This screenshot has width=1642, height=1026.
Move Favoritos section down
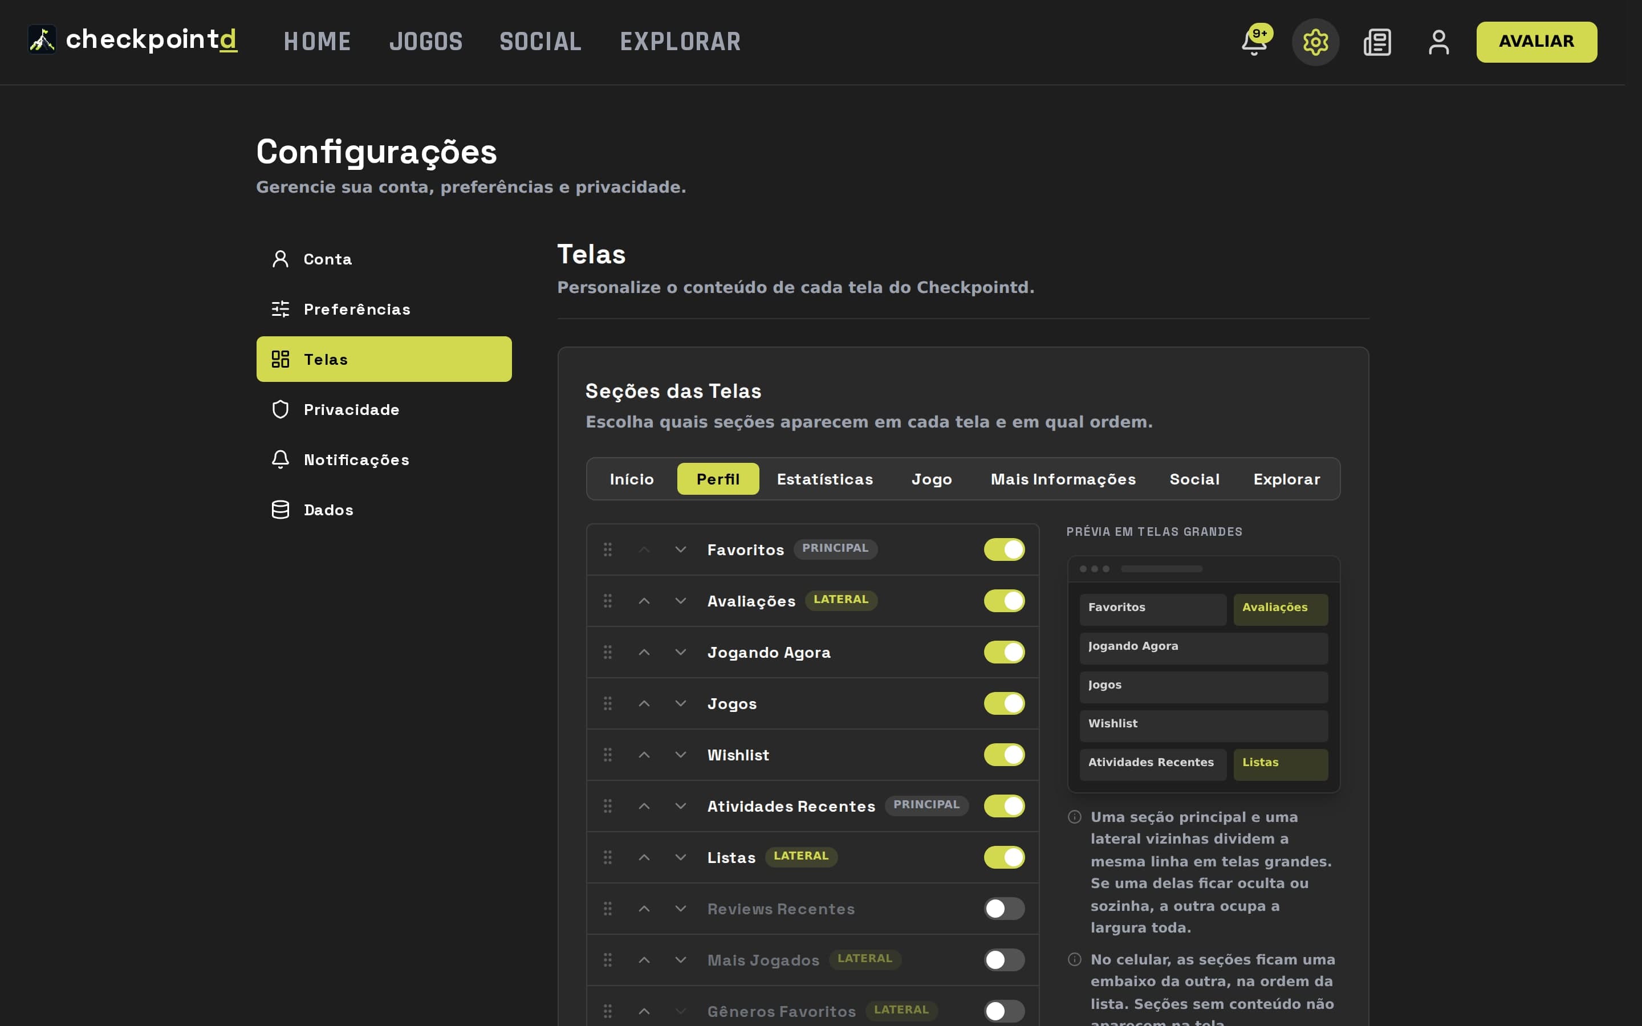click(681, 549)
